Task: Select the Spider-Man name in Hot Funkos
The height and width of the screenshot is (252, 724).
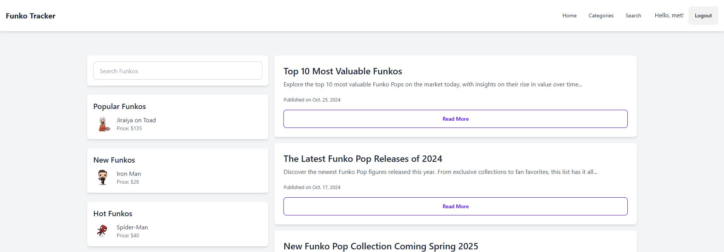Action: coord(132,227)
